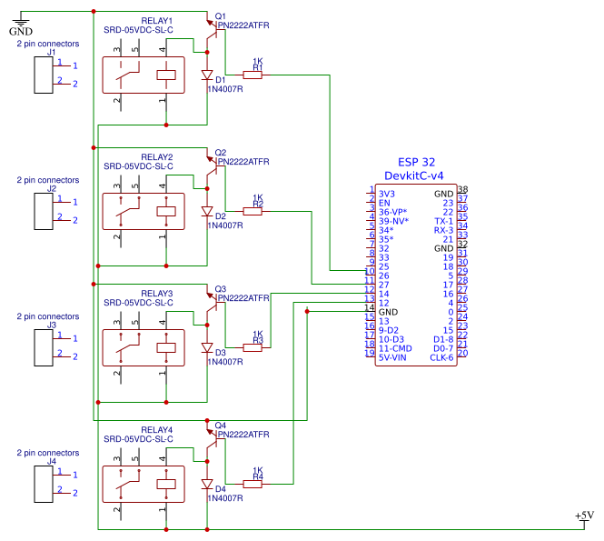Select connector J4 rectangle
604x541 pixels.
pos(44,485)
